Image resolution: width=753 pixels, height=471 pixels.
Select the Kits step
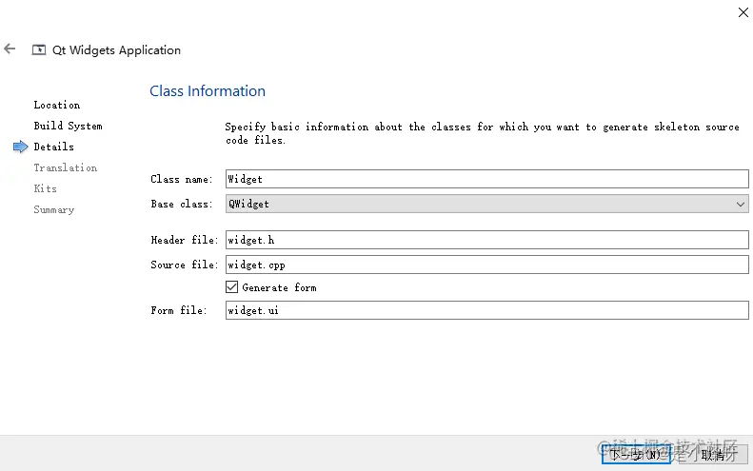pyautogui.click(x=45, y=188)
